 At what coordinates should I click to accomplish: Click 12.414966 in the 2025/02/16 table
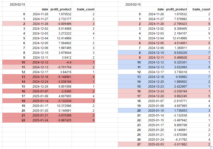point(176,38)
